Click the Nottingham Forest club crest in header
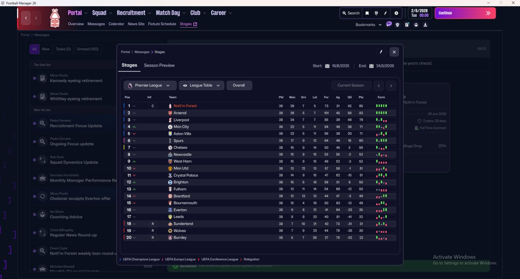Screen dimensions: 520x279 (54, 18)
